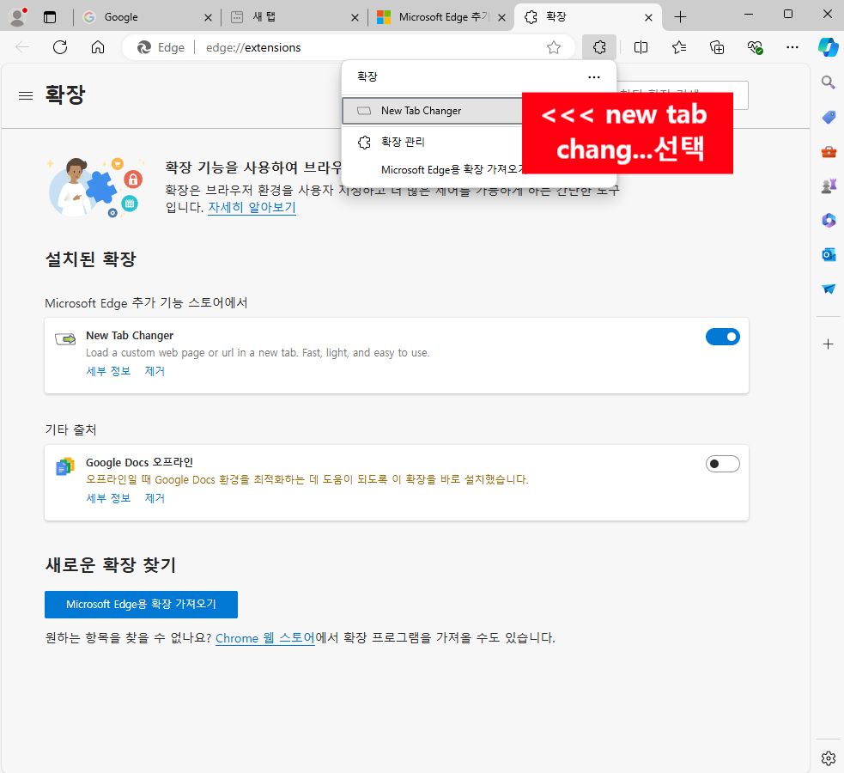Open Settings and more ellipsis menu

pyautogui.click(x=792, y=47)
